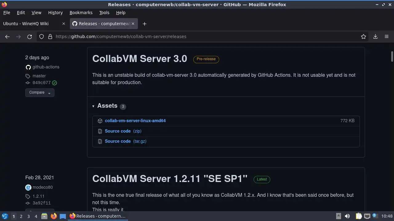Open the Tools menu
394x221 pixels.
coord(104,13)
